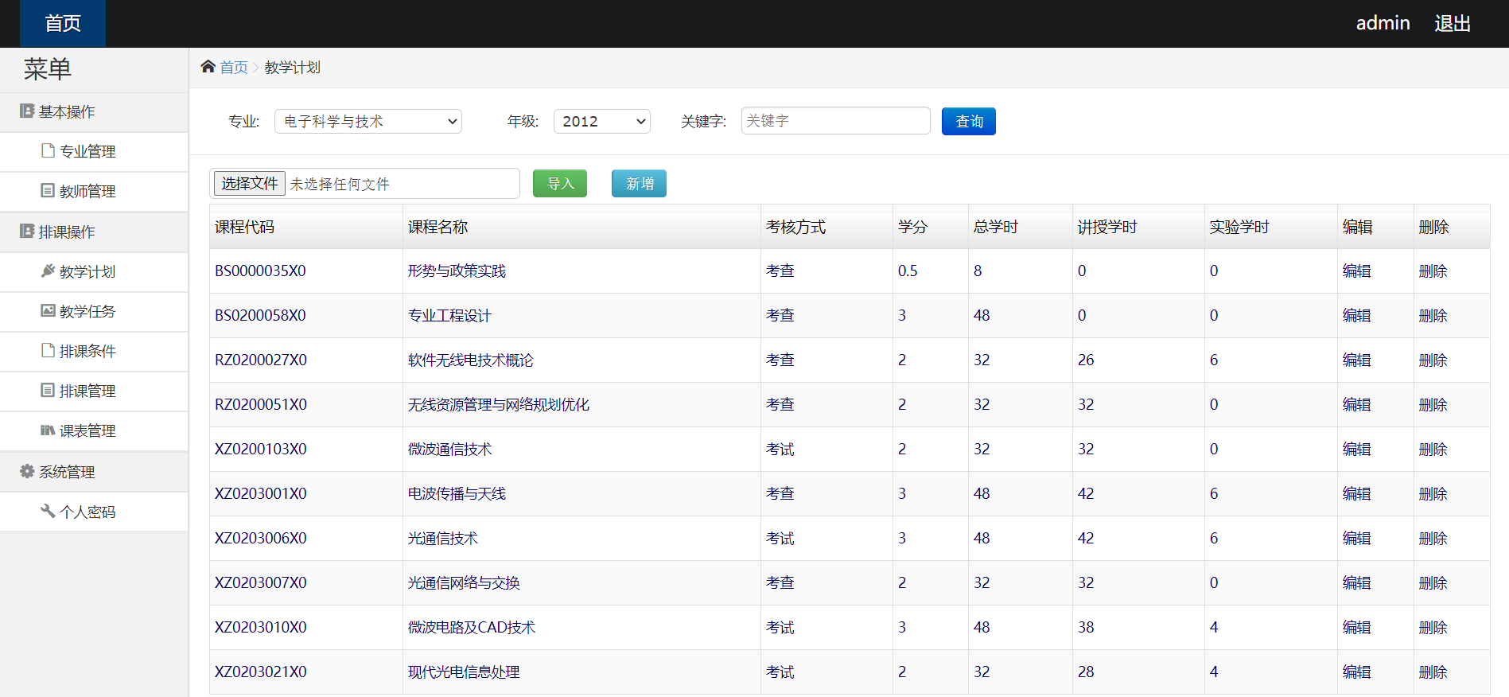This screenshot has height=697, width=1509.
Task: Click the 关键字 search input field
Action: [835, 121]
